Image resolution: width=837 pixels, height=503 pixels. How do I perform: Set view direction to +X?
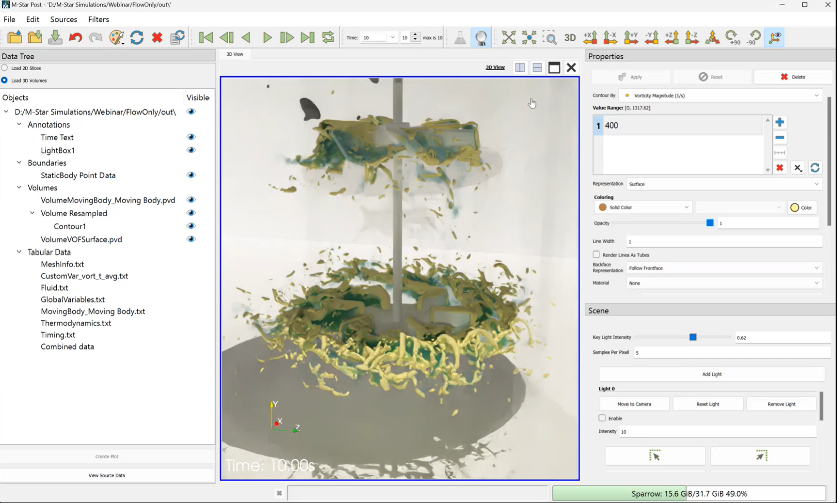(x=590, y=37)
